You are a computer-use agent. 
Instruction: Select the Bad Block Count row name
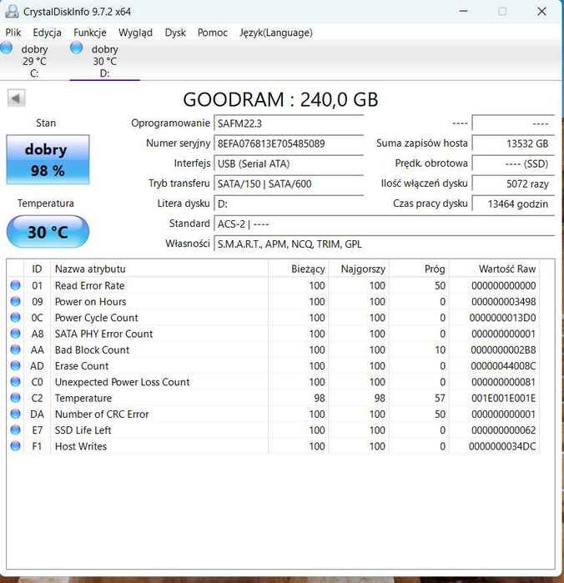coord(92,349)
